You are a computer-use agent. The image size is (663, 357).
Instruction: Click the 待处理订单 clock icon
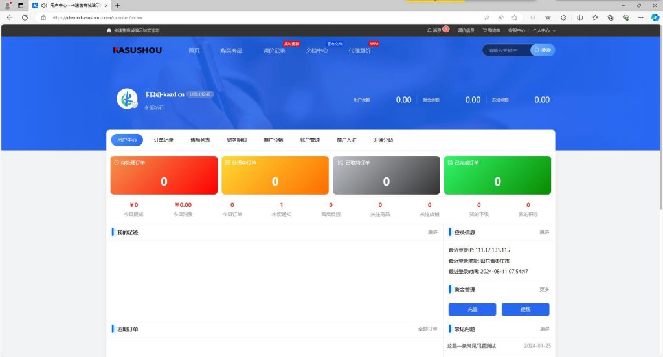(116, 162)
